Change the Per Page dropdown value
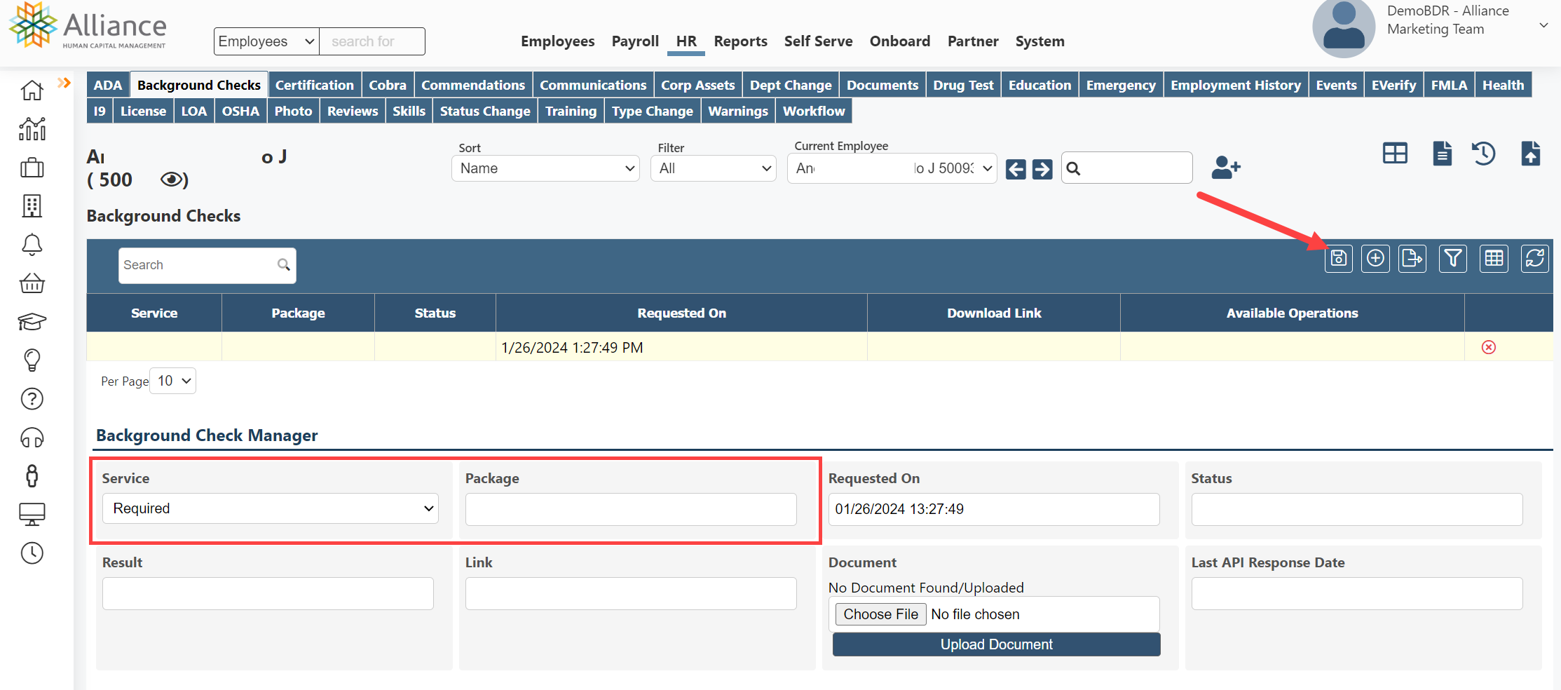 click(x=173, y=381)
